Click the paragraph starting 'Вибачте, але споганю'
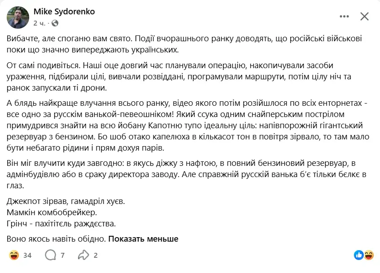Viewport: 380px width, 273px height. click(x=184, y=44)
